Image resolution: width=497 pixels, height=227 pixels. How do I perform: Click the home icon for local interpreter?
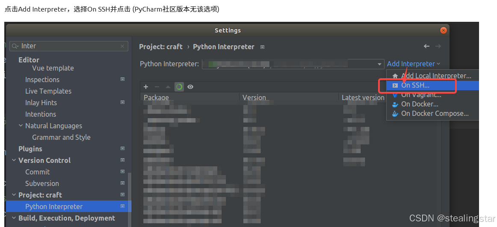point(395,76)
